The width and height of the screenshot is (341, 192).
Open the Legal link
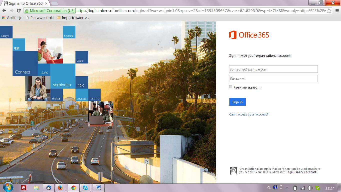(x=290, y=172)
